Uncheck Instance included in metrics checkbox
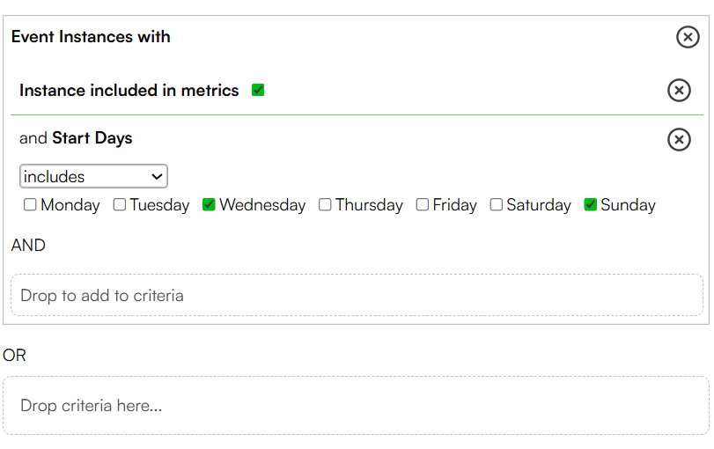 (258, 90)
